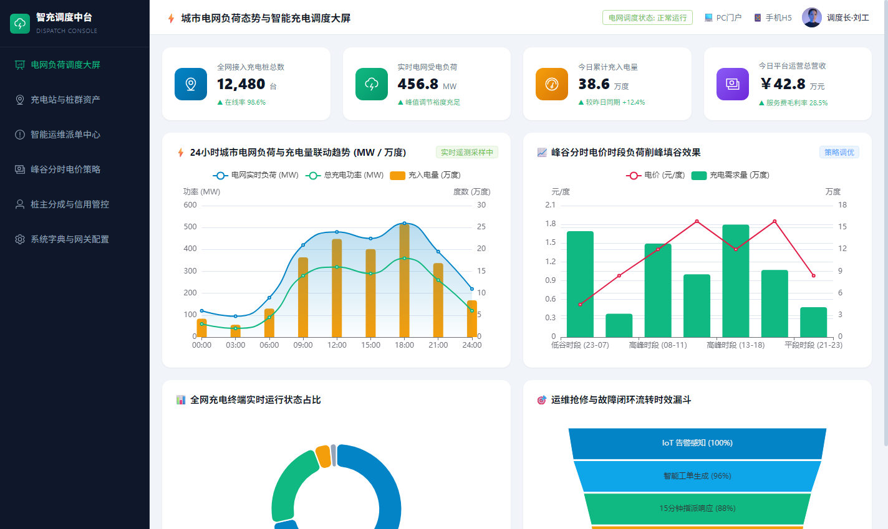This screenshot has height=529, width=888.
Task: Click the 桩主分成与信用管控 user icon
Action: coord(20,204)
